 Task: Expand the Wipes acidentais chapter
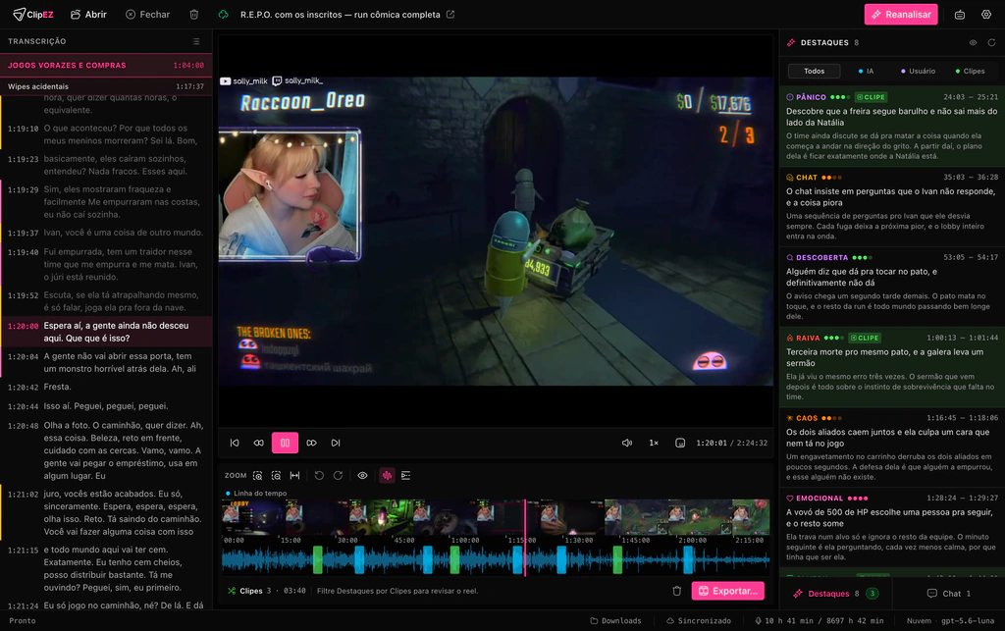click(x=106, y=86)
